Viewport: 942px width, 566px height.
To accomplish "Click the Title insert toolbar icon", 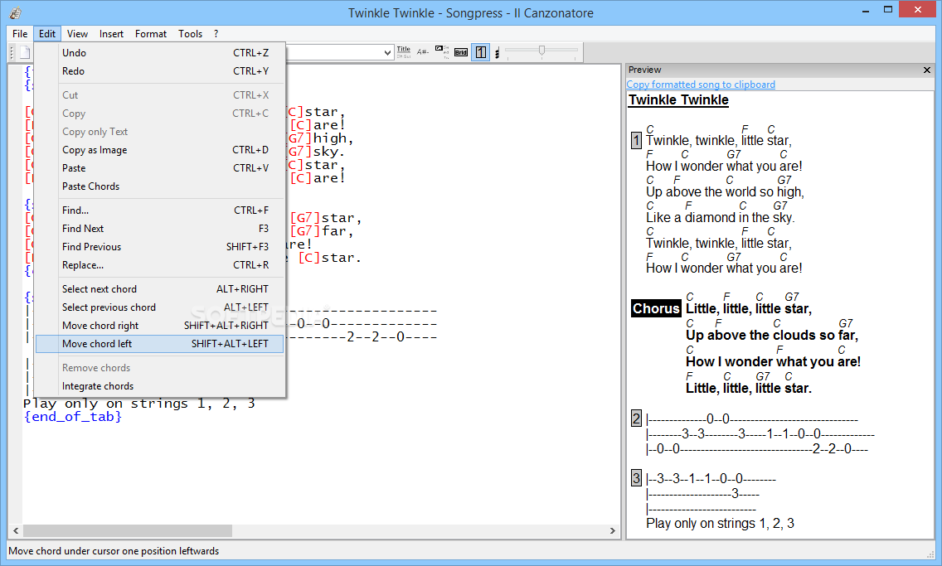I will 404,52.
